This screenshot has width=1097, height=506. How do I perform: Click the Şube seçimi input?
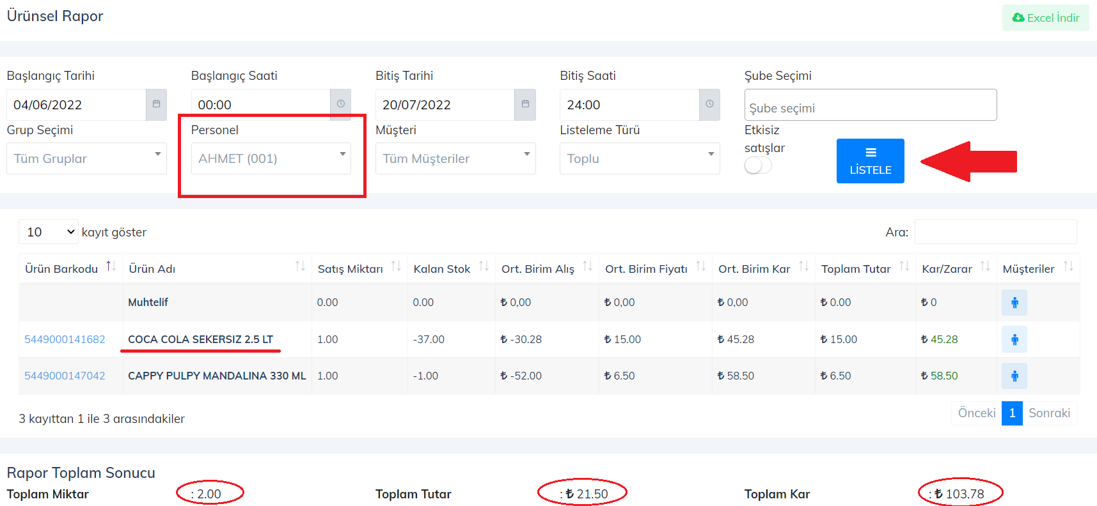tap(871, 105)
